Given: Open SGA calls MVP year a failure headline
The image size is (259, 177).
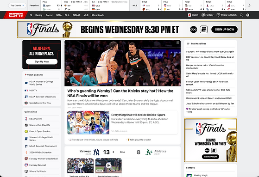Looking at the screenshot, I should (x=208, y=92).
